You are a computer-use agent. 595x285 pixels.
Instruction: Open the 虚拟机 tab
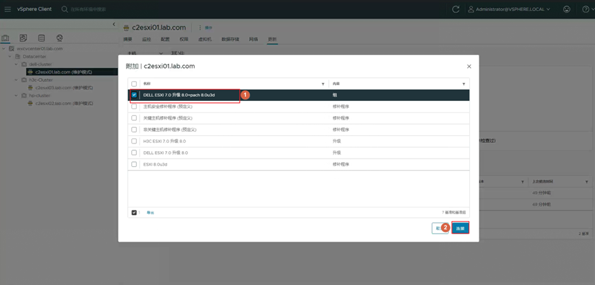click(204, 39)
